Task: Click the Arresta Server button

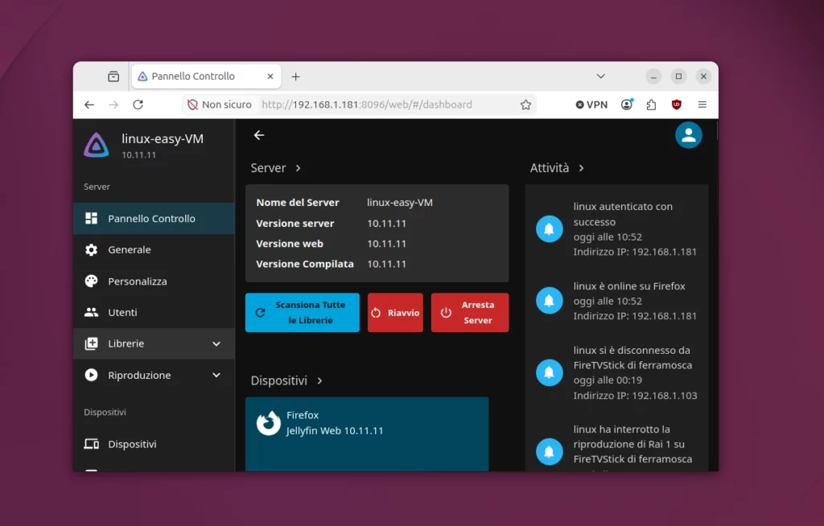Action: pyautogui.click(x=470, y=313)
